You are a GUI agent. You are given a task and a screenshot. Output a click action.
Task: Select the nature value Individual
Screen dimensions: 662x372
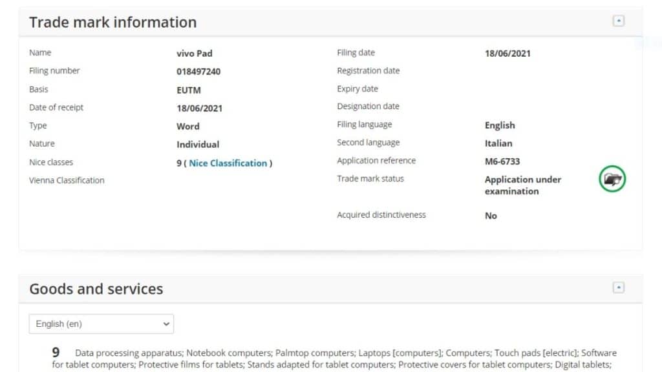coord(198,145)
